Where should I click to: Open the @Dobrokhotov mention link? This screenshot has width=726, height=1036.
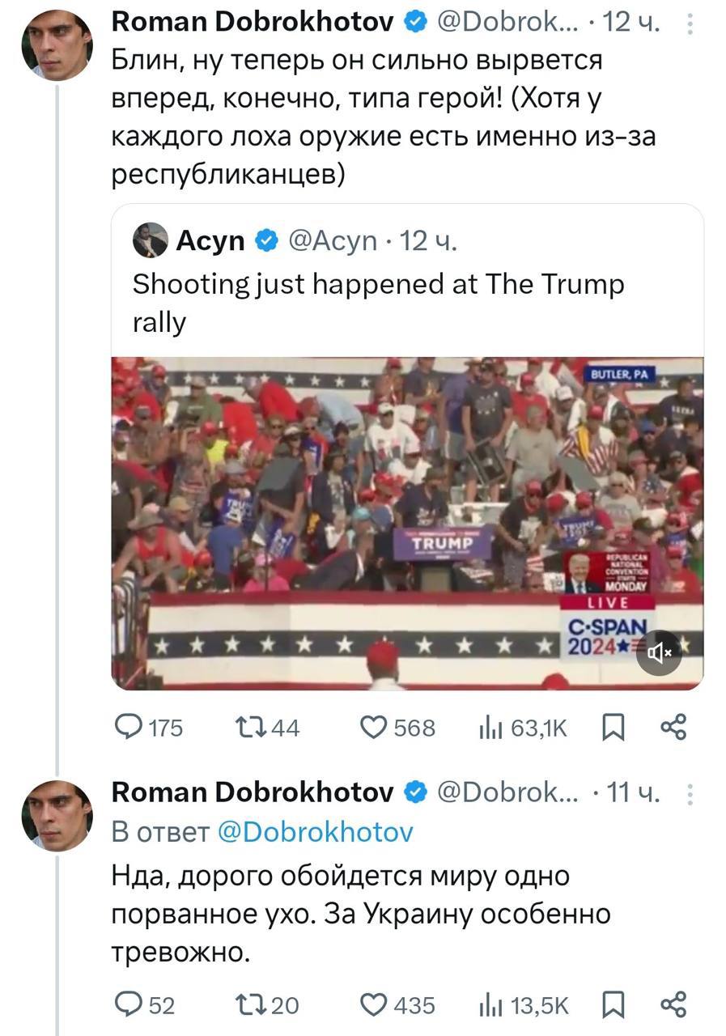pos(316,832)
